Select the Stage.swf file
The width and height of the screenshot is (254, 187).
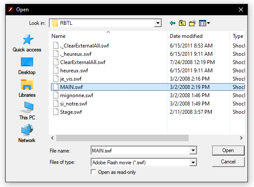[x=71, y=112]
